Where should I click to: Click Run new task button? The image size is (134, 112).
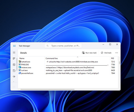[89, 53]
